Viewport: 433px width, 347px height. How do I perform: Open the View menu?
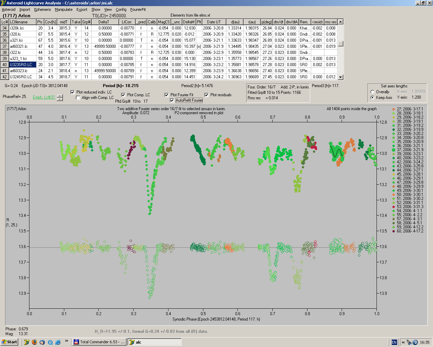click(x=108, y=9)
